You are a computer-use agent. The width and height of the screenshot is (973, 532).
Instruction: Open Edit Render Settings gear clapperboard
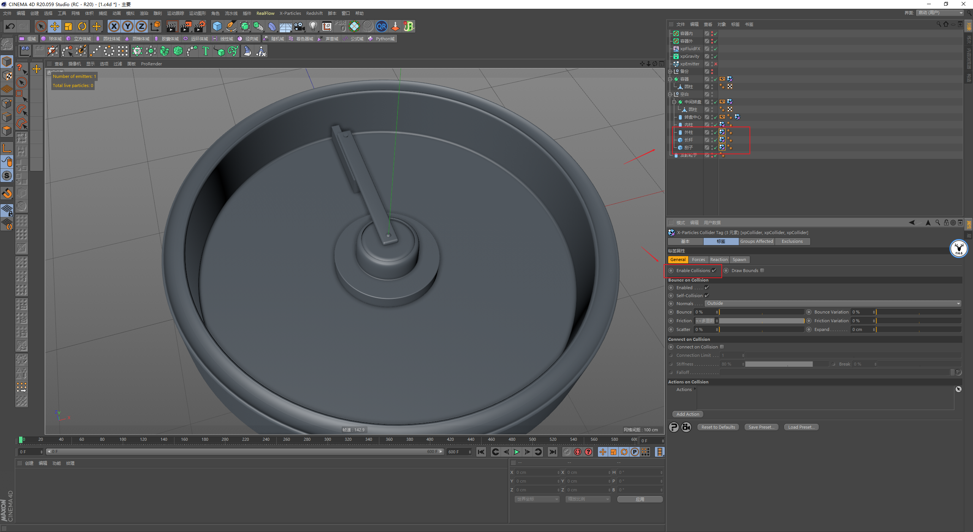pos(200,26)
